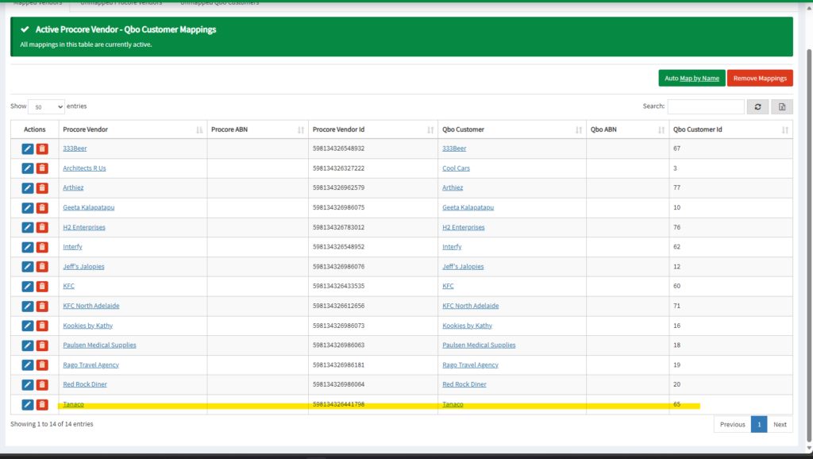
Task: Click the Auto Map by Name button
Action: [x=692, y=79]
